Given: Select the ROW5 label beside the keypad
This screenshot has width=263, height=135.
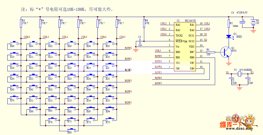Looking at the screenshot, I should pos(128,103).
